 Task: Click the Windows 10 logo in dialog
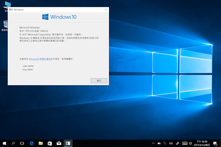tap(59, 17)
